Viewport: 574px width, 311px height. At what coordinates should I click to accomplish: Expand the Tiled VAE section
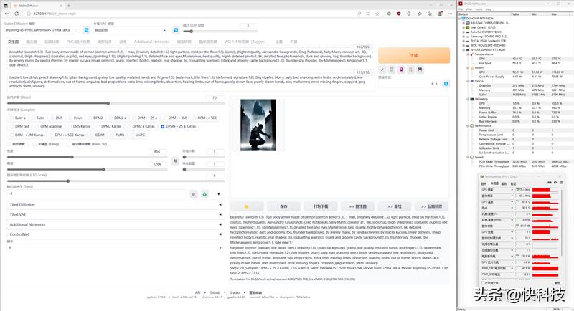[115, 214]
